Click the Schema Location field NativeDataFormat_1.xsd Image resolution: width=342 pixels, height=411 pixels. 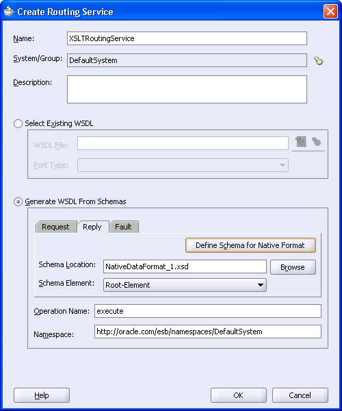tap(185, 266)
